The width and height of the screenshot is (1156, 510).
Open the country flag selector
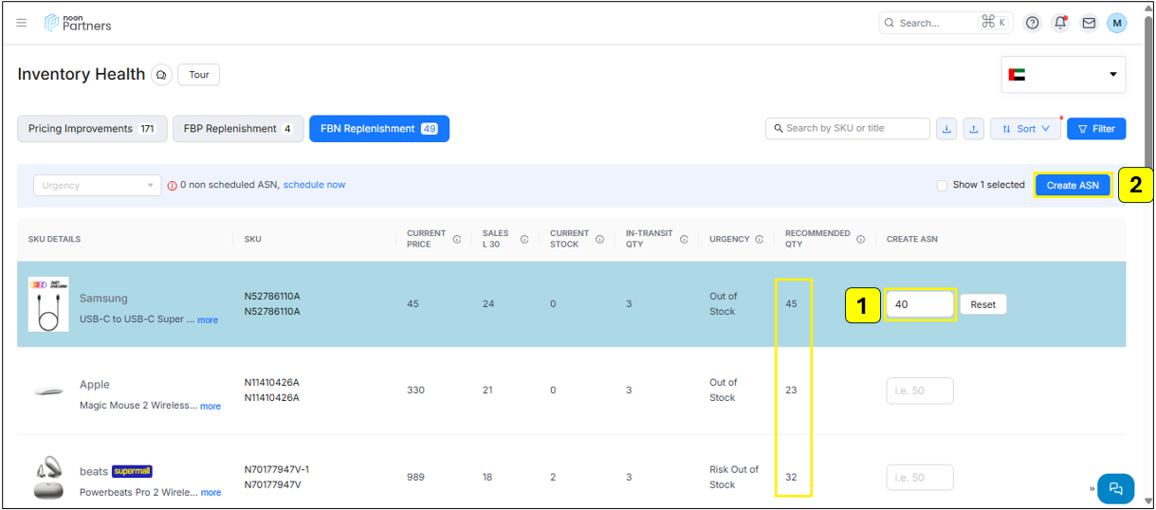click(1063, 75)
